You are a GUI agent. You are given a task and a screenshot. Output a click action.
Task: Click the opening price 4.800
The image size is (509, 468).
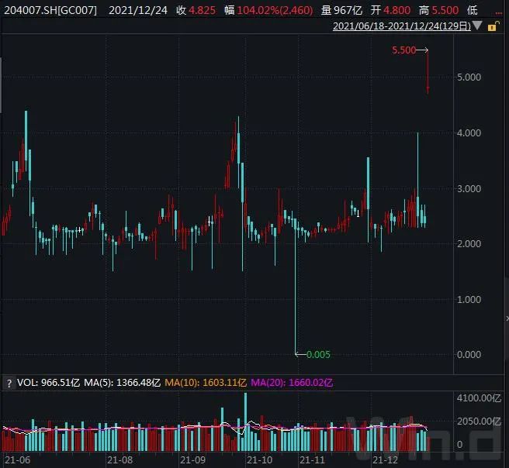pos(396,10)
